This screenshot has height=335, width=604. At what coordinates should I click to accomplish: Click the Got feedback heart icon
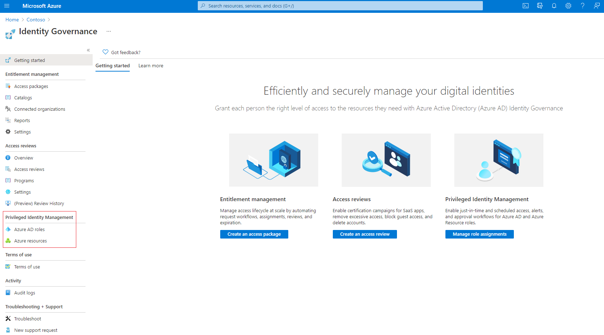tap(105, 52)
